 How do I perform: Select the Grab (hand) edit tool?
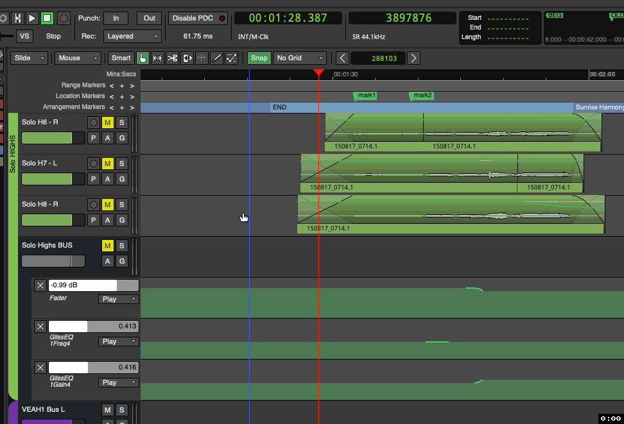(143, 58)
